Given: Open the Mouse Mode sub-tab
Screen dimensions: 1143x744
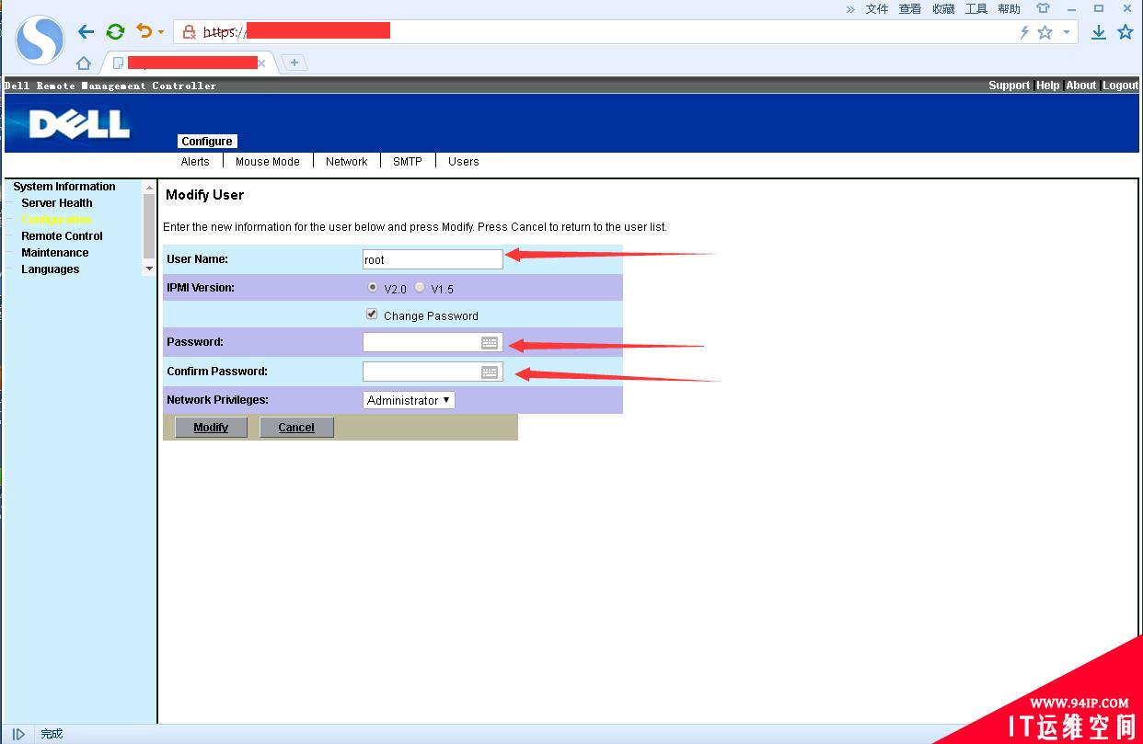Looking at the screenshot, I should click(268, 162).
